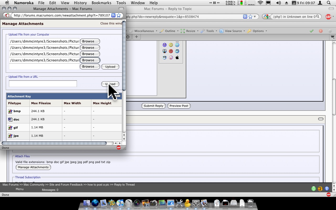The image size is (336, 210).
Task: Click the Preview Post button
Action: point(179,106)
